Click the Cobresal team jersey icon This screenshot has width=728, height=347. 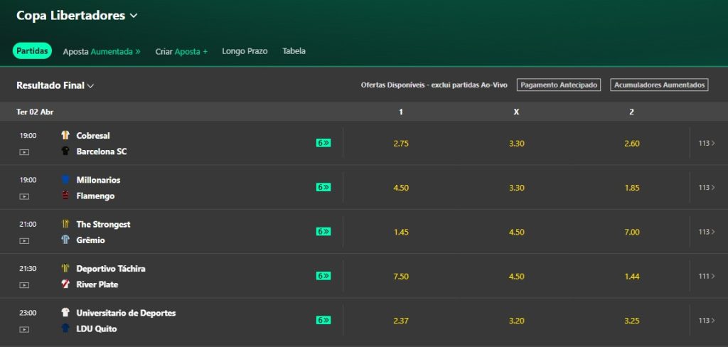[x=65, y=135]
